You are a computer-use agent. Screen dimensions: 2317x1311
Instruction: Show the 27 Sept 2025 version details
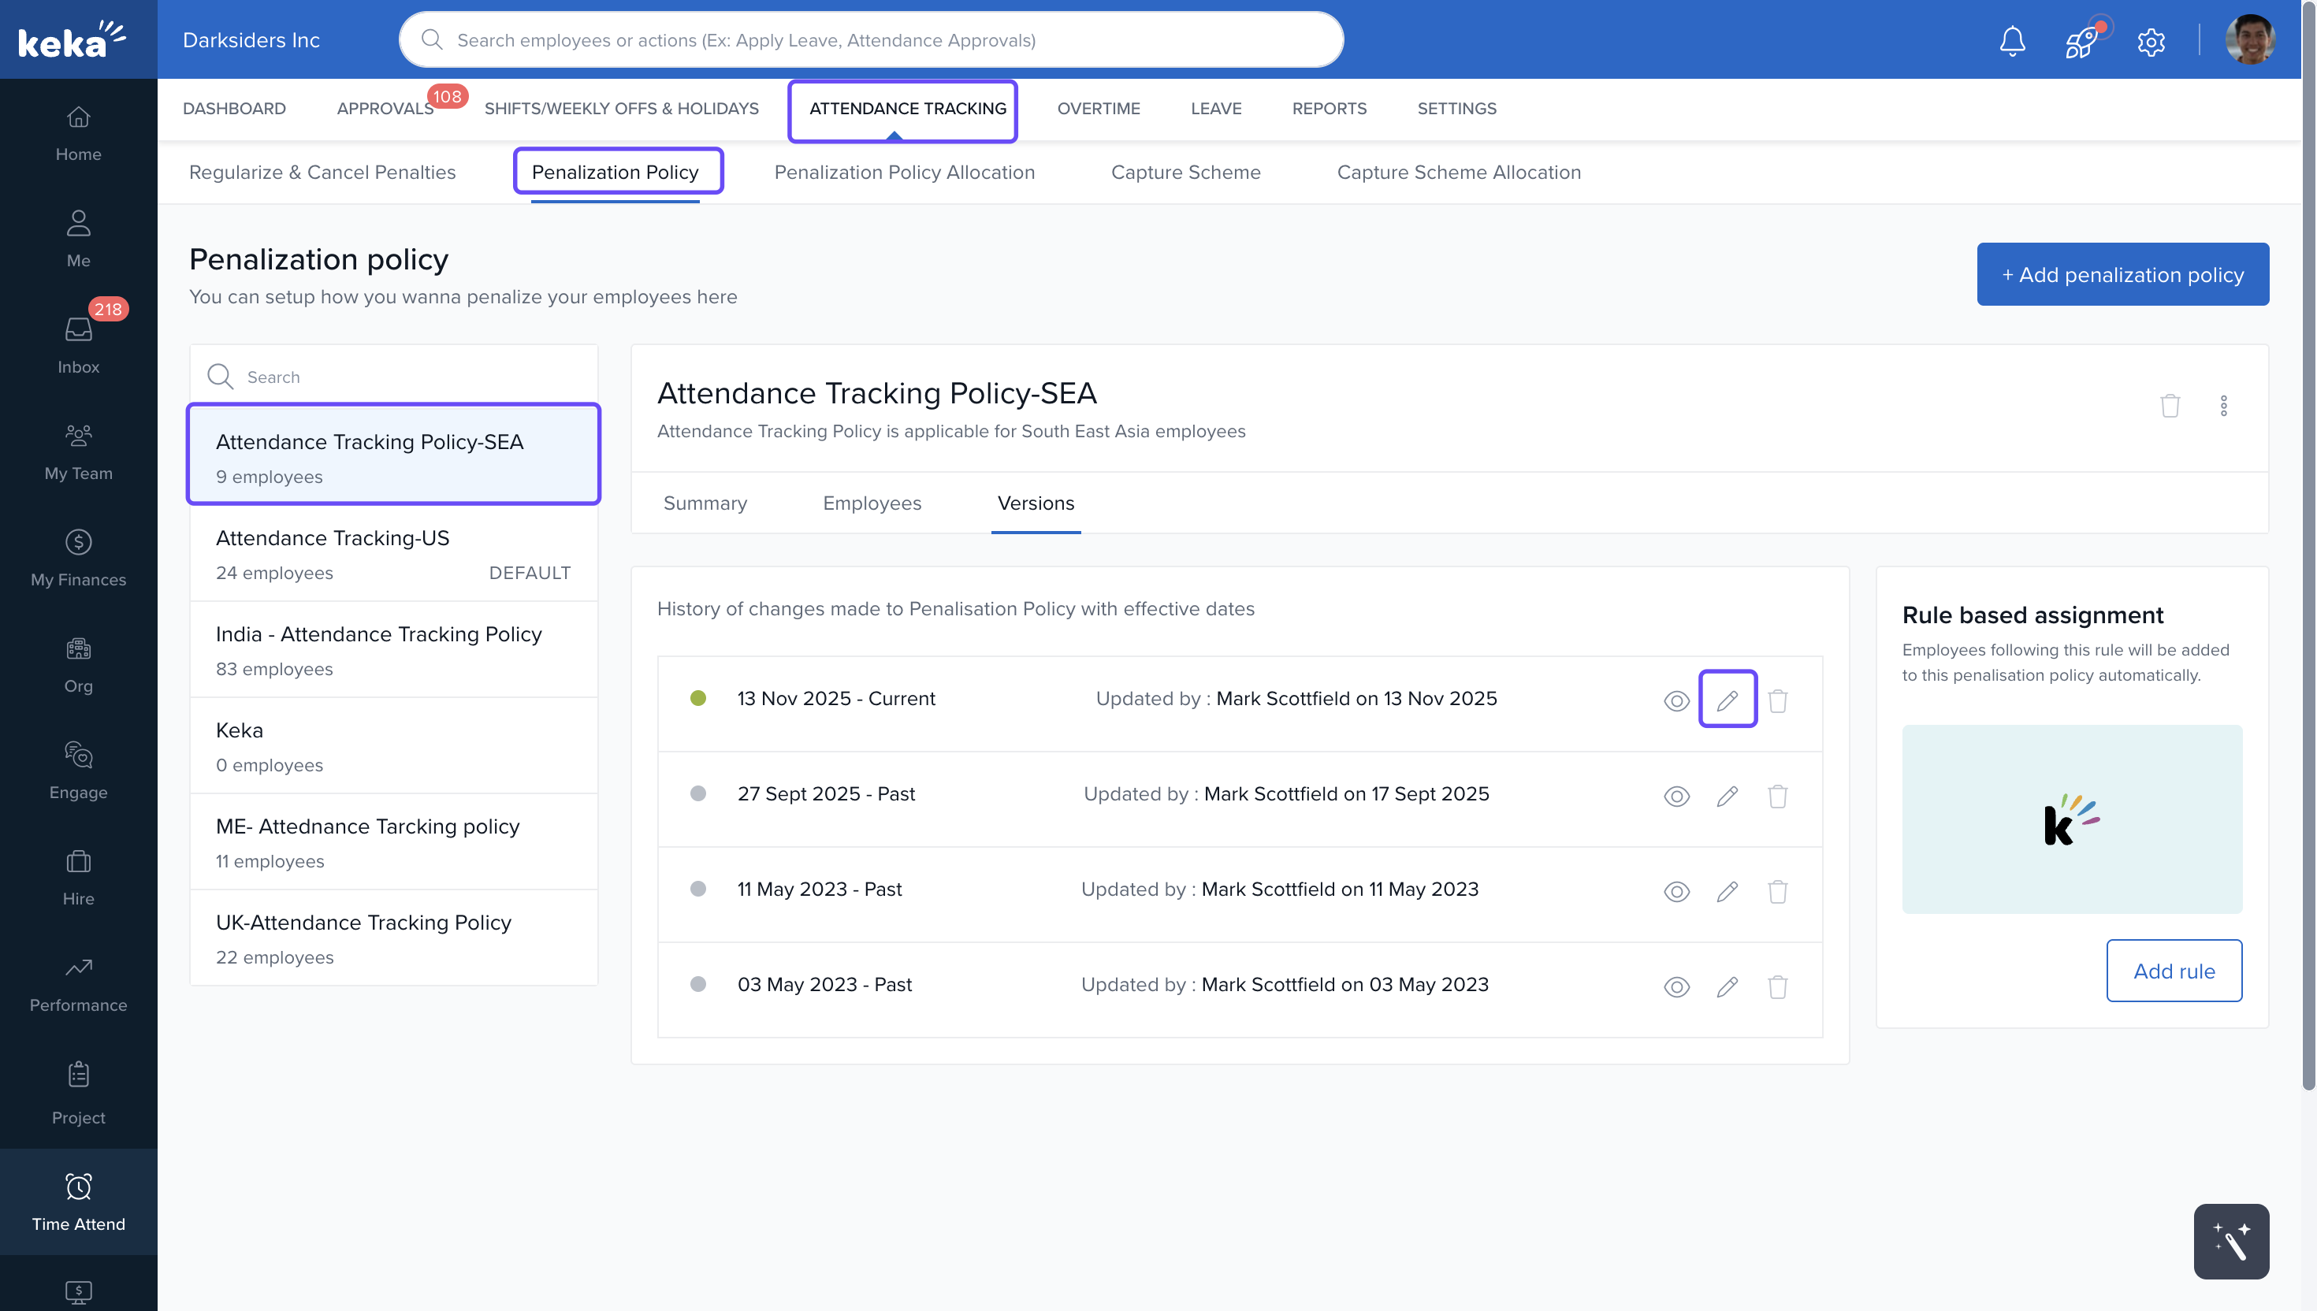[1675, 796]
